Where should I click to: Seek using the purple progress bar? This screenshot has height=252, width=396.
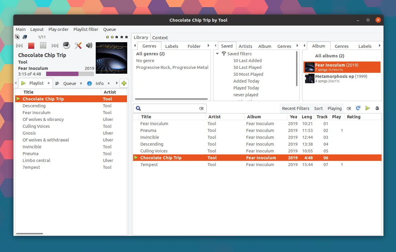coord(70,74)
